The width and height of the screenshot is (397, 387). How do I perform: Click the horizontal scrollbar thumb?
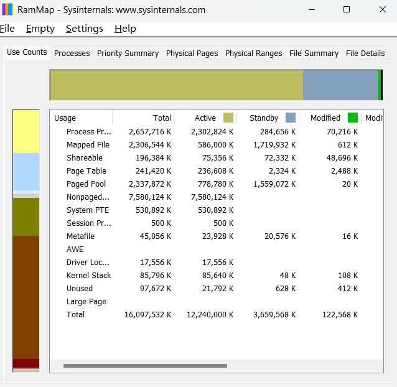(x=145, y=366)
